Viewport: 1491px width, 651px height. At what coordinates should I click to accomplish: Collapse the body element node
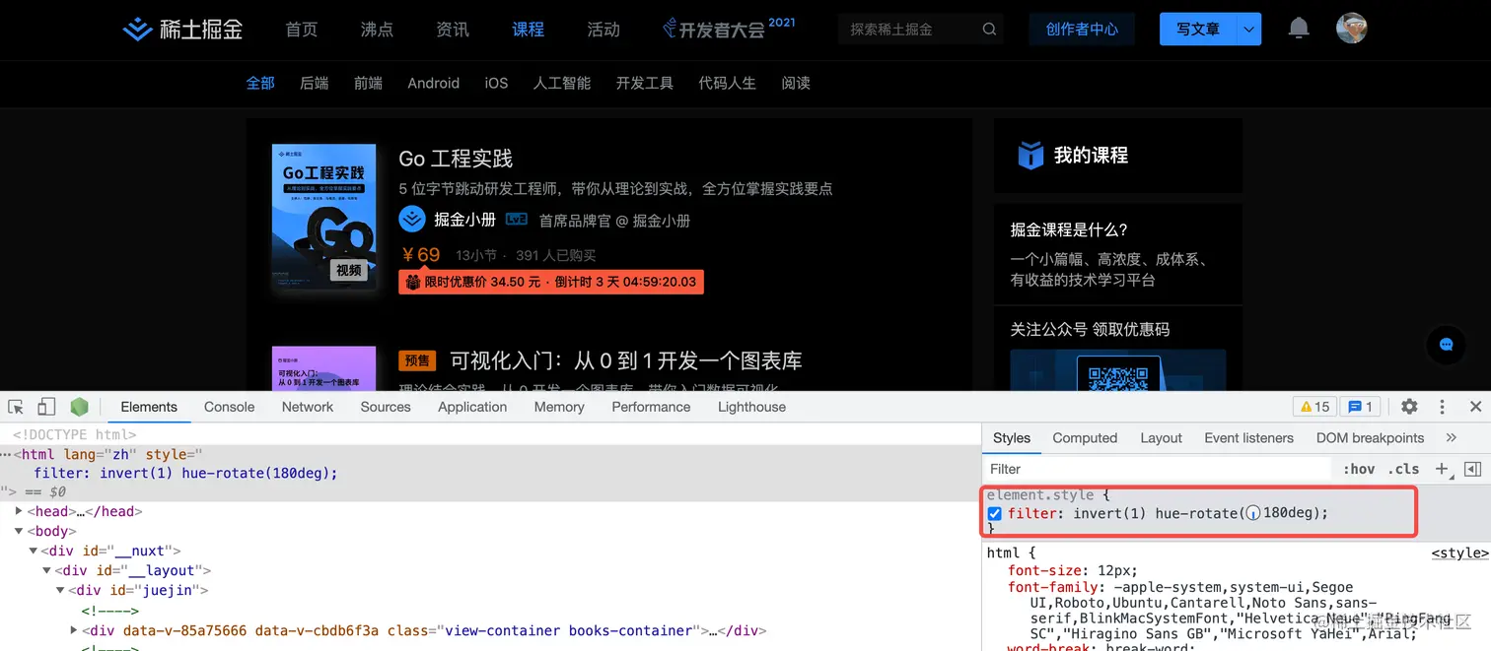pos(19,531)
